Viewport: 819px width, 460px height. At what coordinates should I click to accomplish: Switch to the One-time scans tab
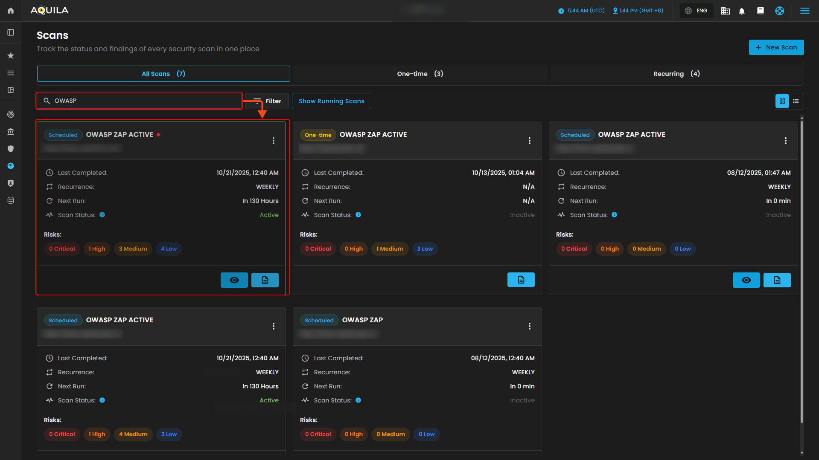click(x=420, y=74)
